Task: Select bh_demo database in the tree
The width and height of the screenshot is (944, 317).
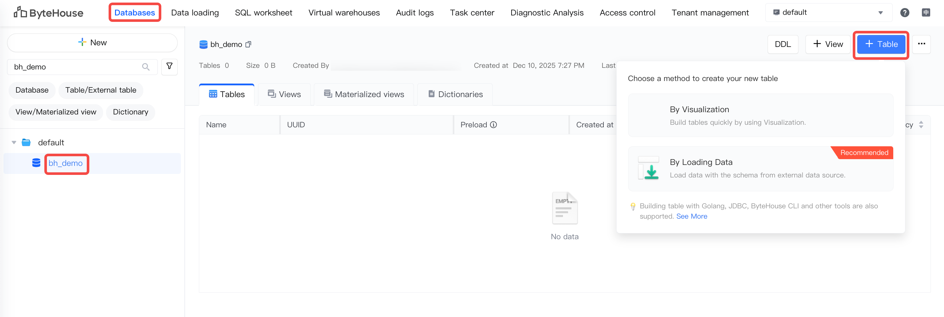Action: (x=66, y=163)
